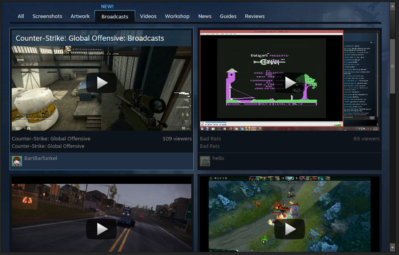Play the Counter-Strike broadcast video
The width and height of the screenshot is (399, 255).
coord(102,83)
